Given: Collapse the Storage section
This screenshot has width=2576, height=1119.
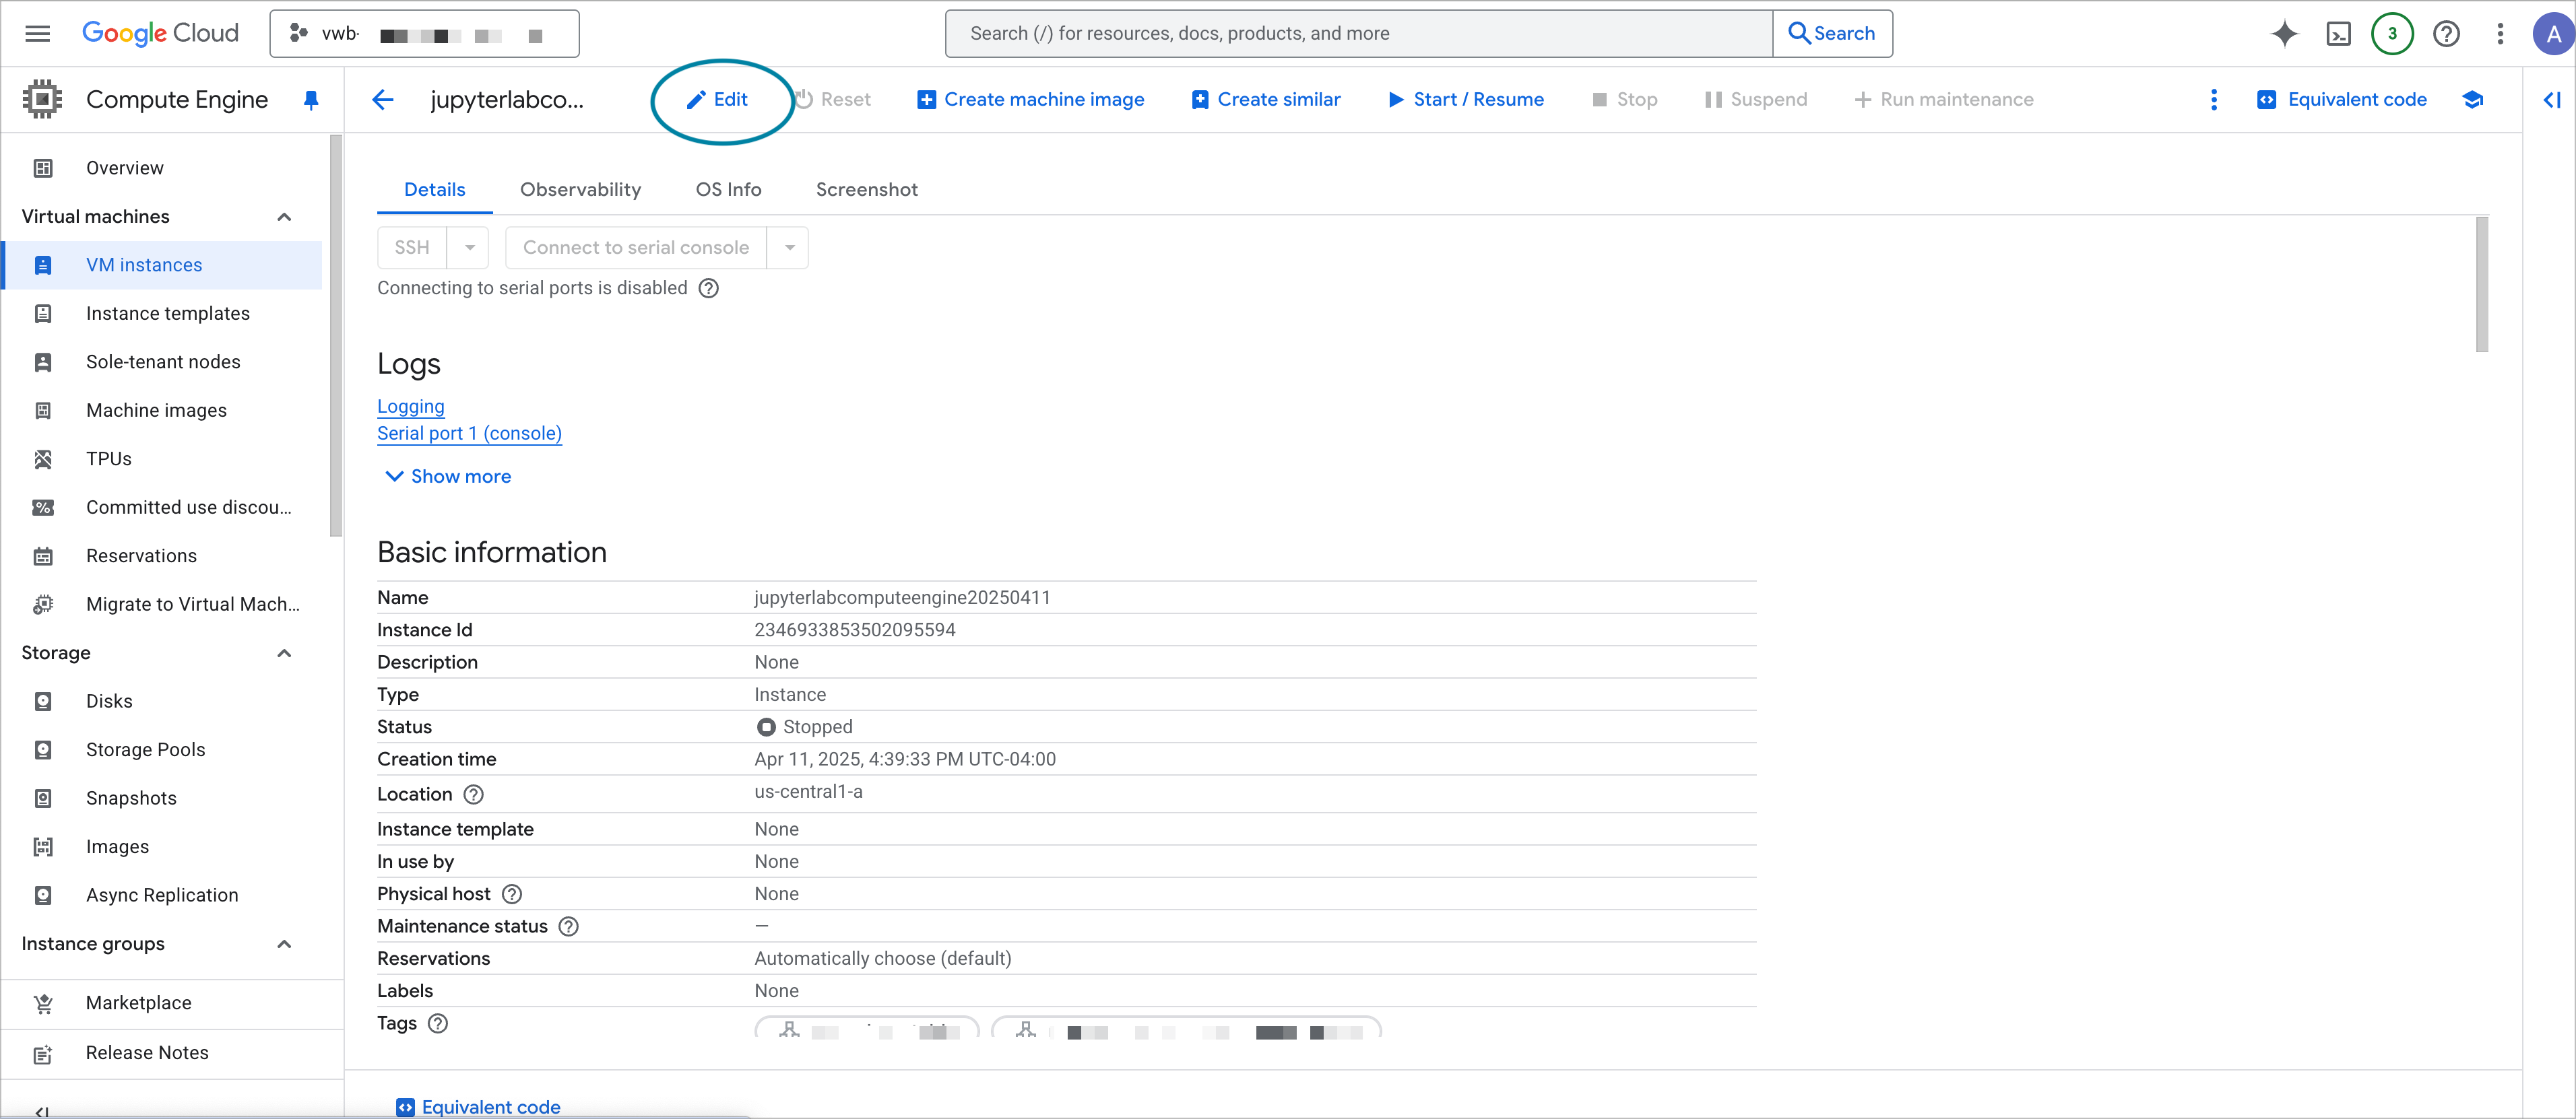Looking at the screenshot, I should tap(284, 653).
